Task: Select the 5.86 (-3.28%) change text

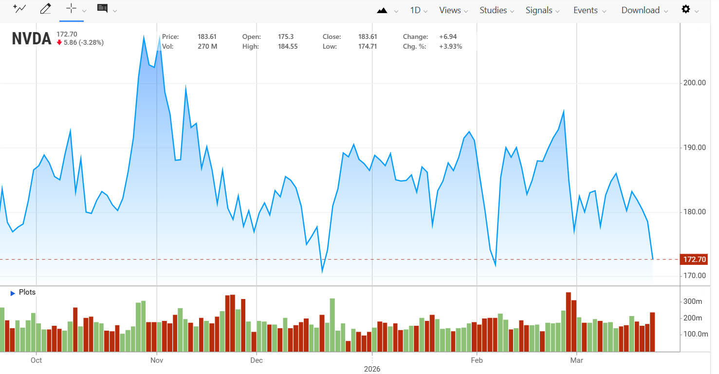Action: pyautogui.click(x=84, y=42)
